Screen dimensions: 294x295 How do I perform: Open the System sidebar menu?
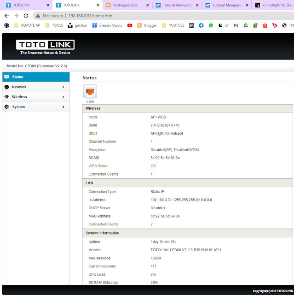coord(36,107)
